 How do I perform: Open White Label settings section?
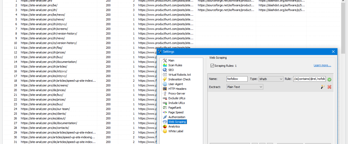[176, 131]
